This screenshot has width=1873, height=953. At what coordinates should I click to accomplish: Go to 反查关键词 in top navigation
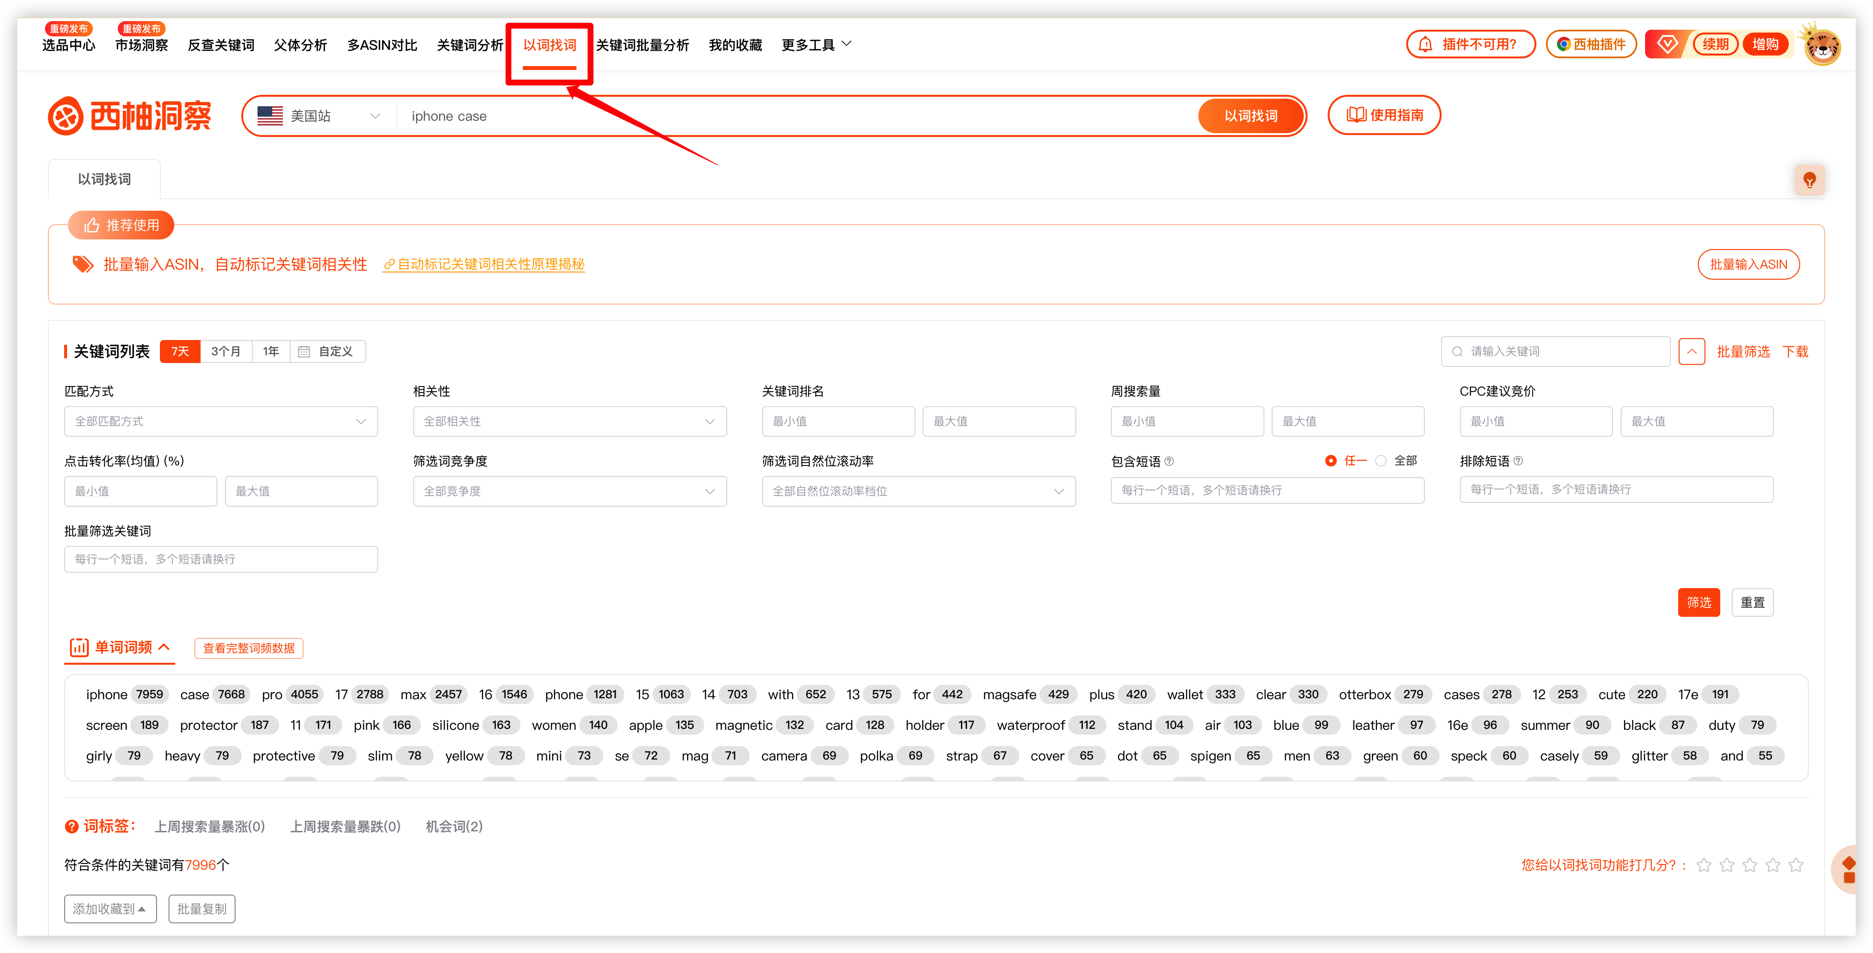(220, 45)
